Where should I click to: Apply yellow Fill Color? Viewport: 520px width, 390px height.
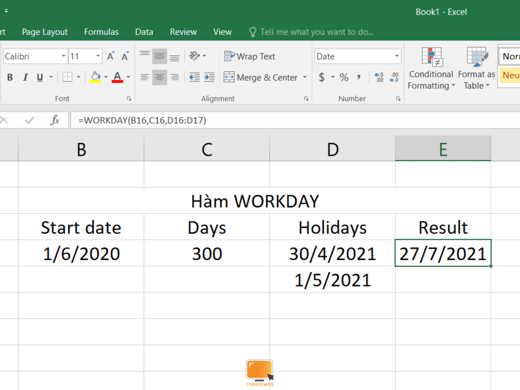coord(95,77)
